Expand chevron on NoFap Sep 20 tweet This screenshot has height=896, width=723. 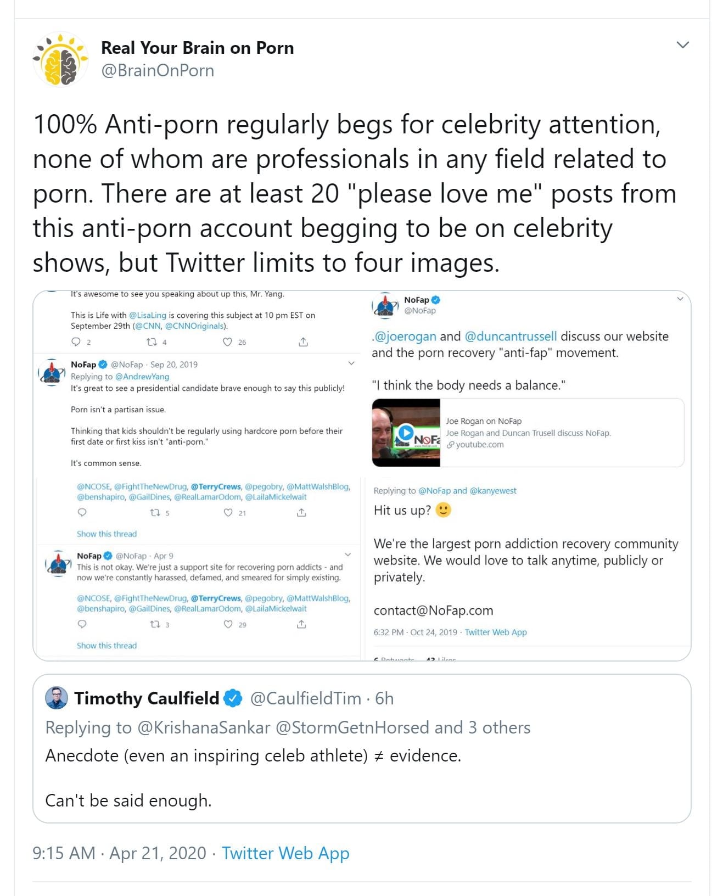point(351,363)
